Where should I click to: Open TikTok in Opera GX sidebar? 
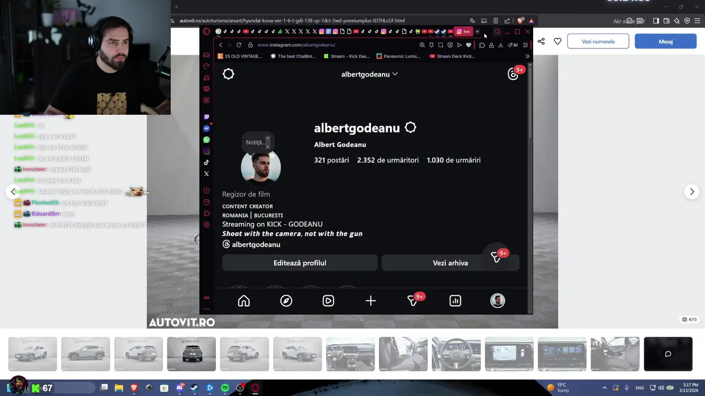207,162
